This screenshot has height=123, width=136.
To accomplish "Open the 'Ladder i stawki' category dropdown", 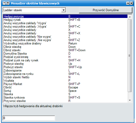I will (x=63, y=10).
